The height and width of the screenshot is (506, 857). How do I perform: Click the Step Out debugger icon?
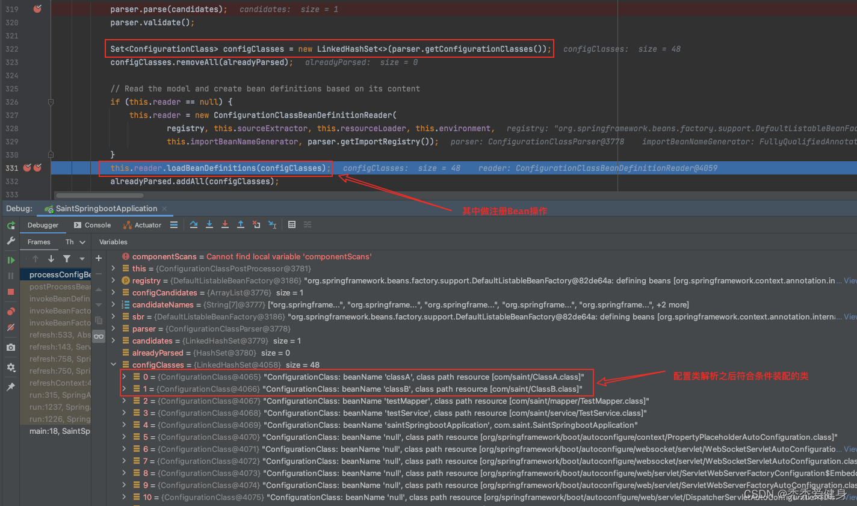240,224
